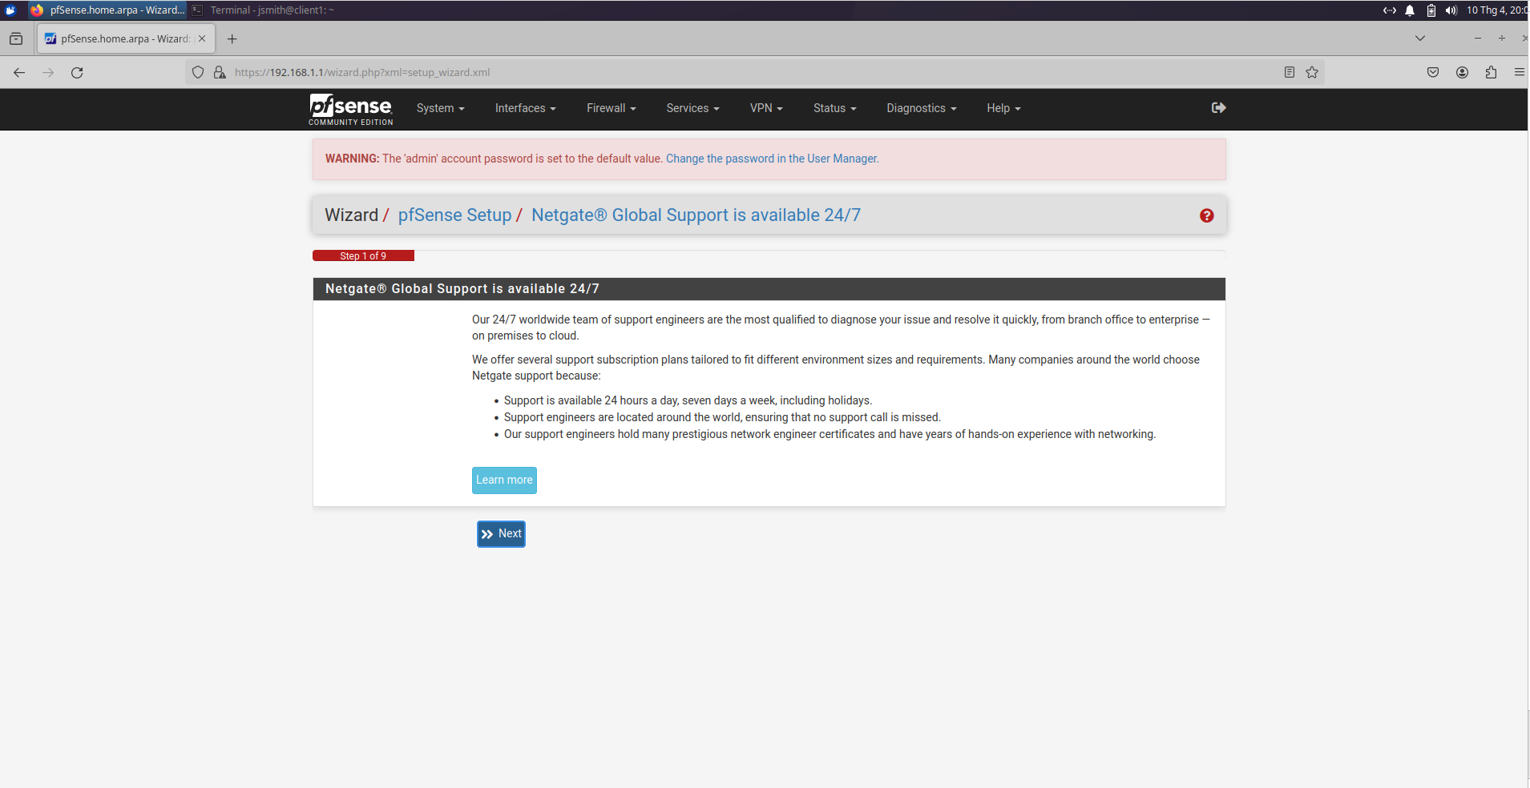1530x788 pixels.
Task: Click the Learn more button
Action: click(504, 480)
